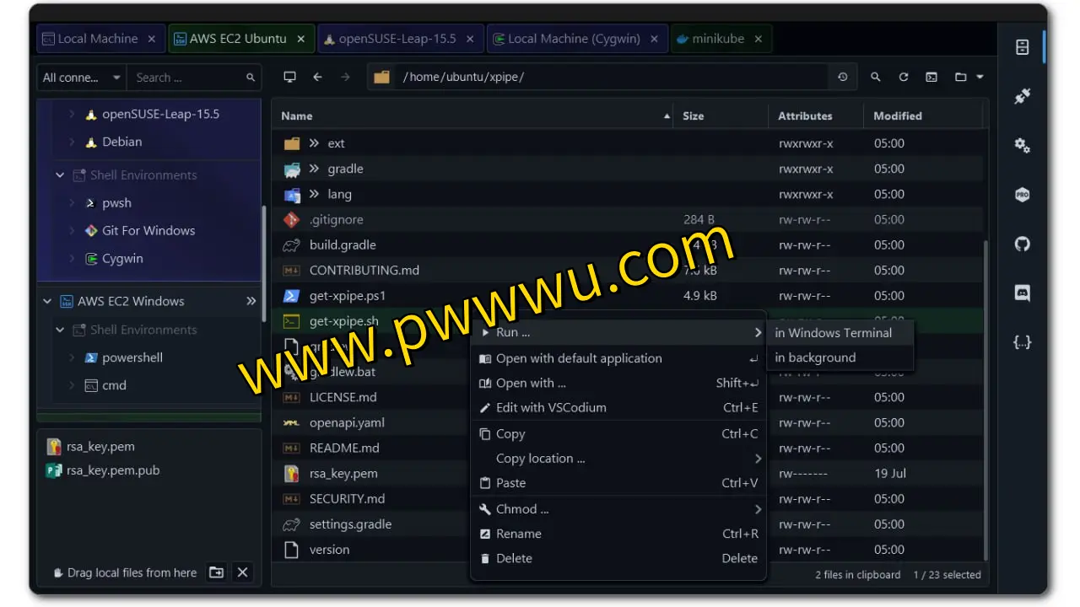The width and height of the screenshot is (1080, 607).
Task: Click the back arrow navigation icon
Action: [317, 77]
